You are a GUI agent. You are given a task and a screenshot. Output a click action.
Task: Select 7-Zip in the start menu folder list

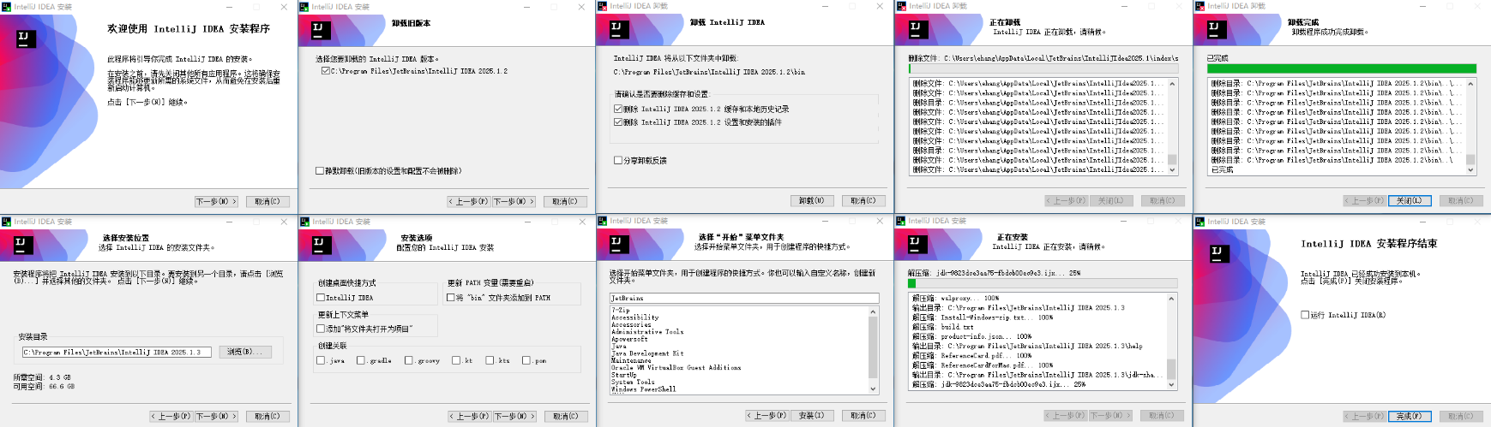621,310
